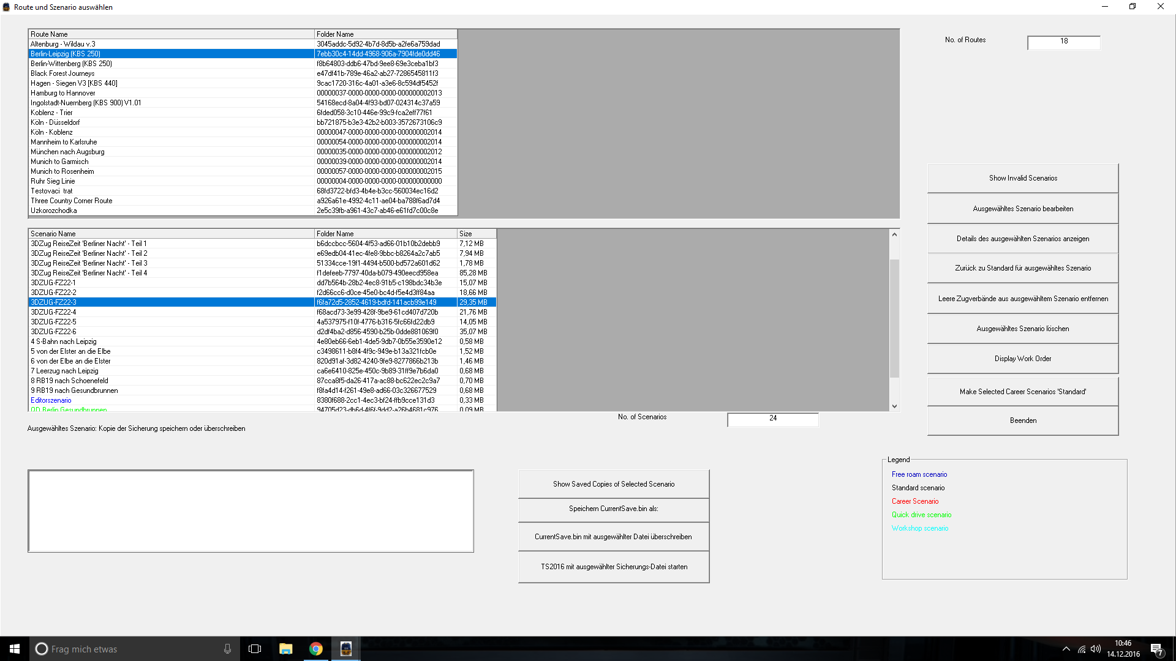Select the 3DZUG-FZ22-5 scenario row
Viewport: 1176px width, 661px height.
[x=54, y=322]
